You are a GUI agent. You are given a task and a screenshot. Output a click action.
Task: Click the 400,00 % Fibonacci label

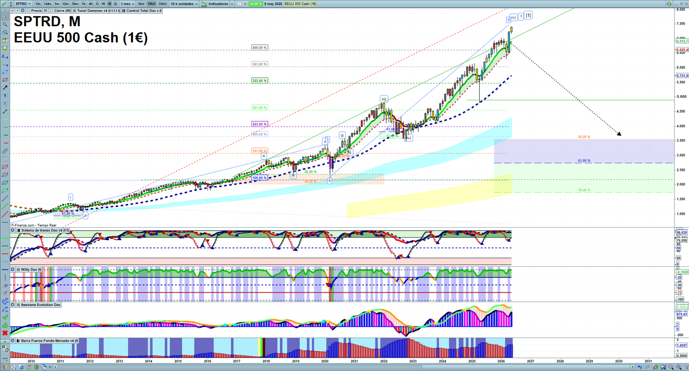point(260,47)
